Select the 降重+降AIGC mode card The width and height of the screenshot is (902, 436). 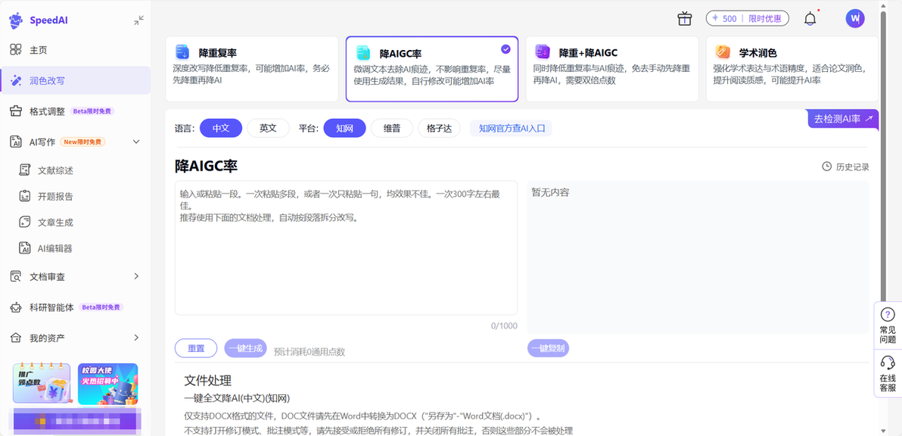coord(612,69)
